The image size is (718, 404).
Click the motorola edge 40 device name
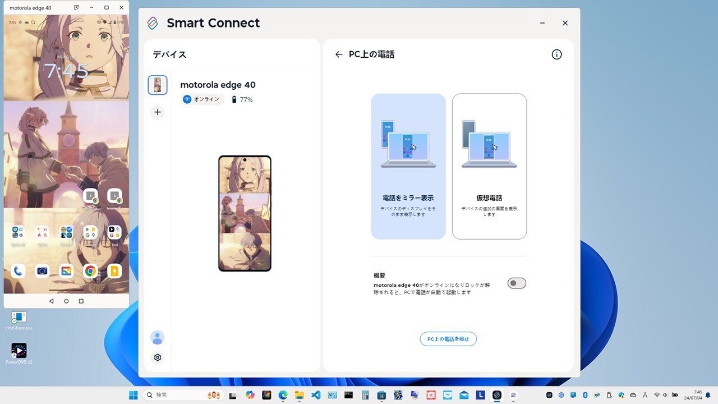(218, 85)
